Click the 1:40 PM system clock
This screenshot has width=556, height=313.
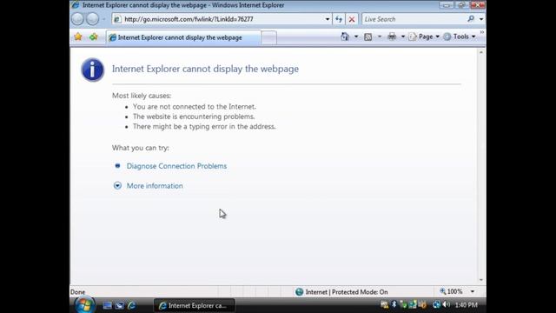(466, 305)
